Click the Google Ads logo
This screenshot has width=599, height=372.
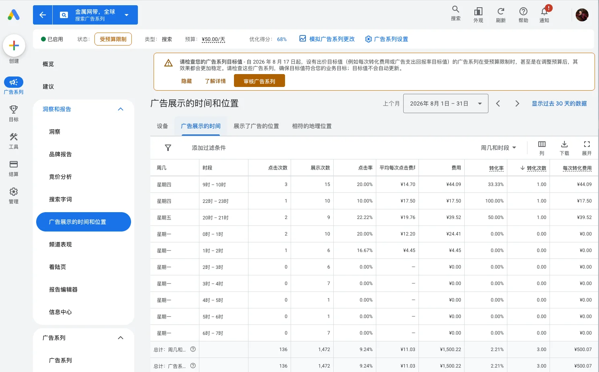[14, 15]
